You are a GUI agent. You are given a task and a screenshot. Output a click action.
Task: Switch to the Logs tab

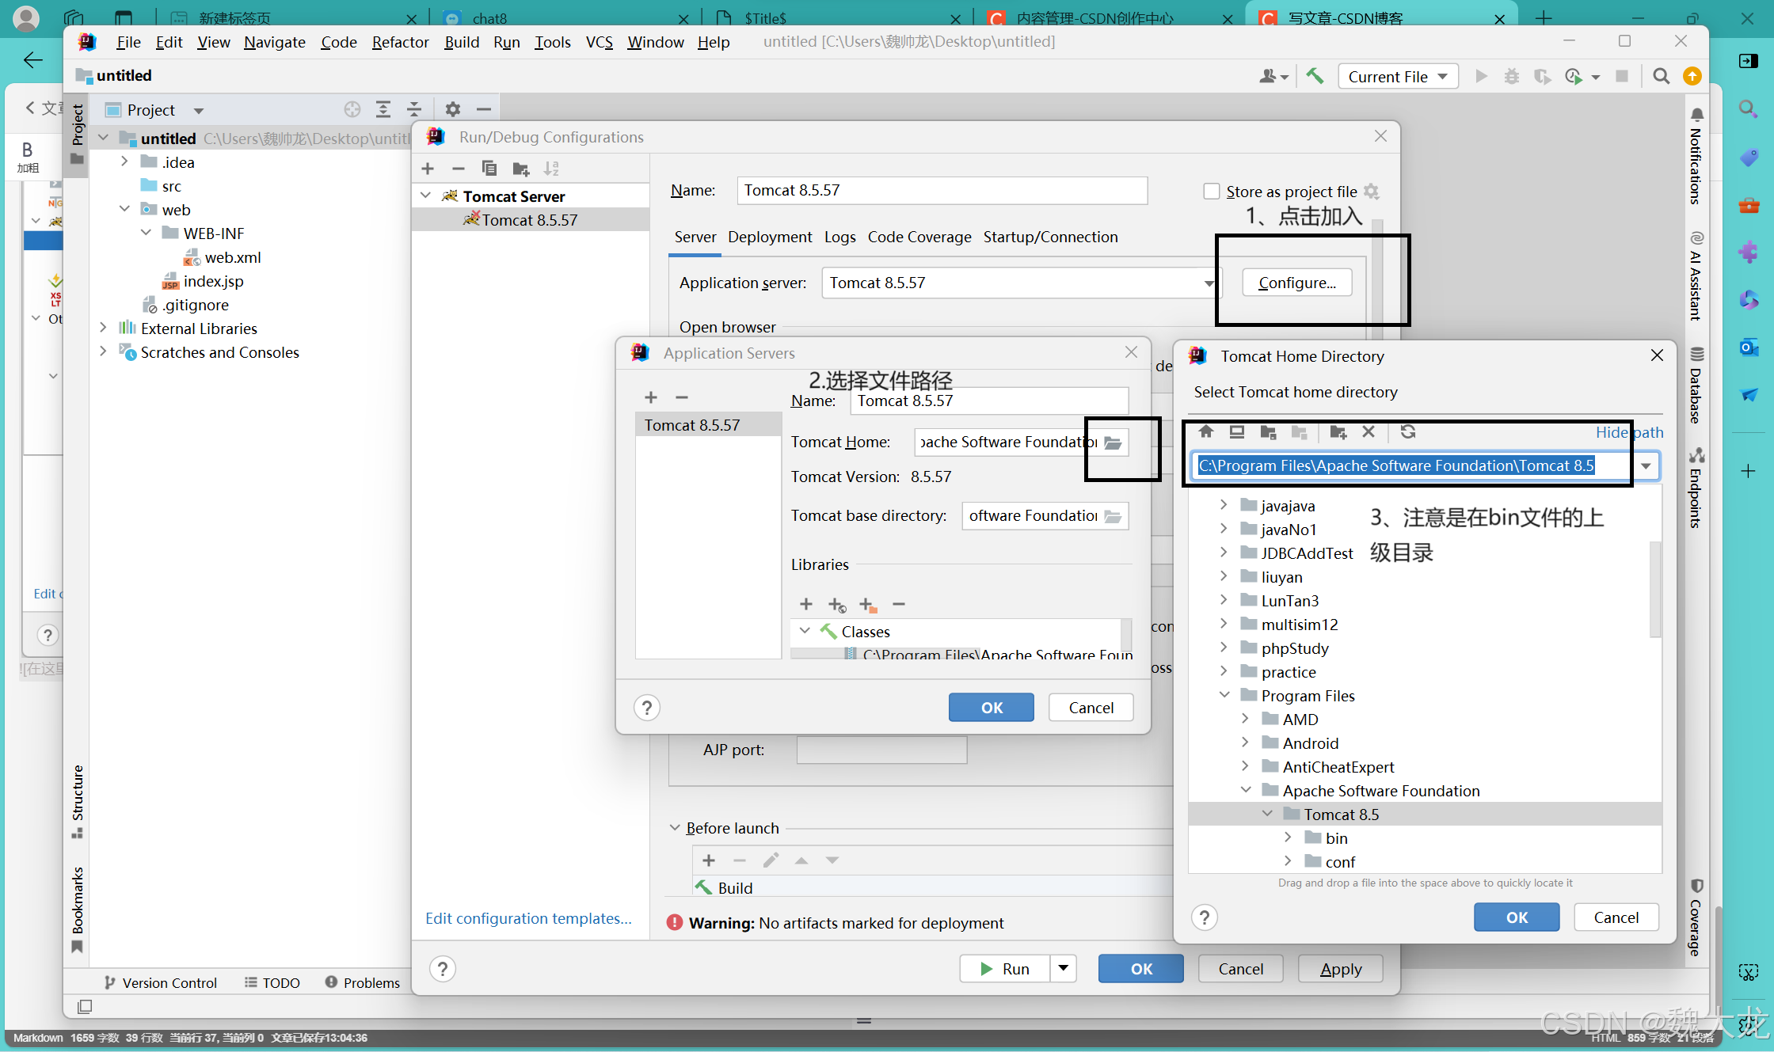point(839,237)
